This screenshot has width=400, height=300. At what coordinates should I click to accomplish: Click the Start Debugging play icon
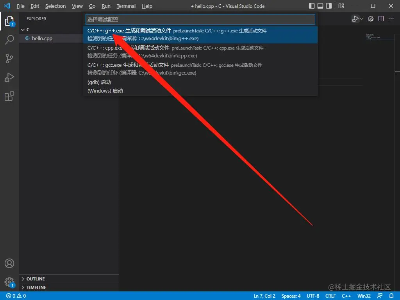click(355, 18)
